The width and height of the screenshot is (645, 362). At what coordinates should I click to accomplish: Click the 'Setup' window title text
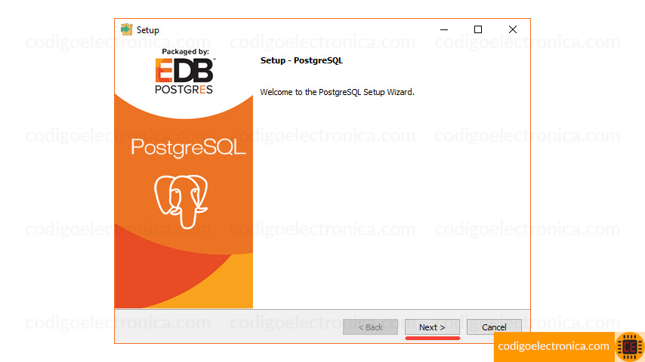(x=148, y=30)
